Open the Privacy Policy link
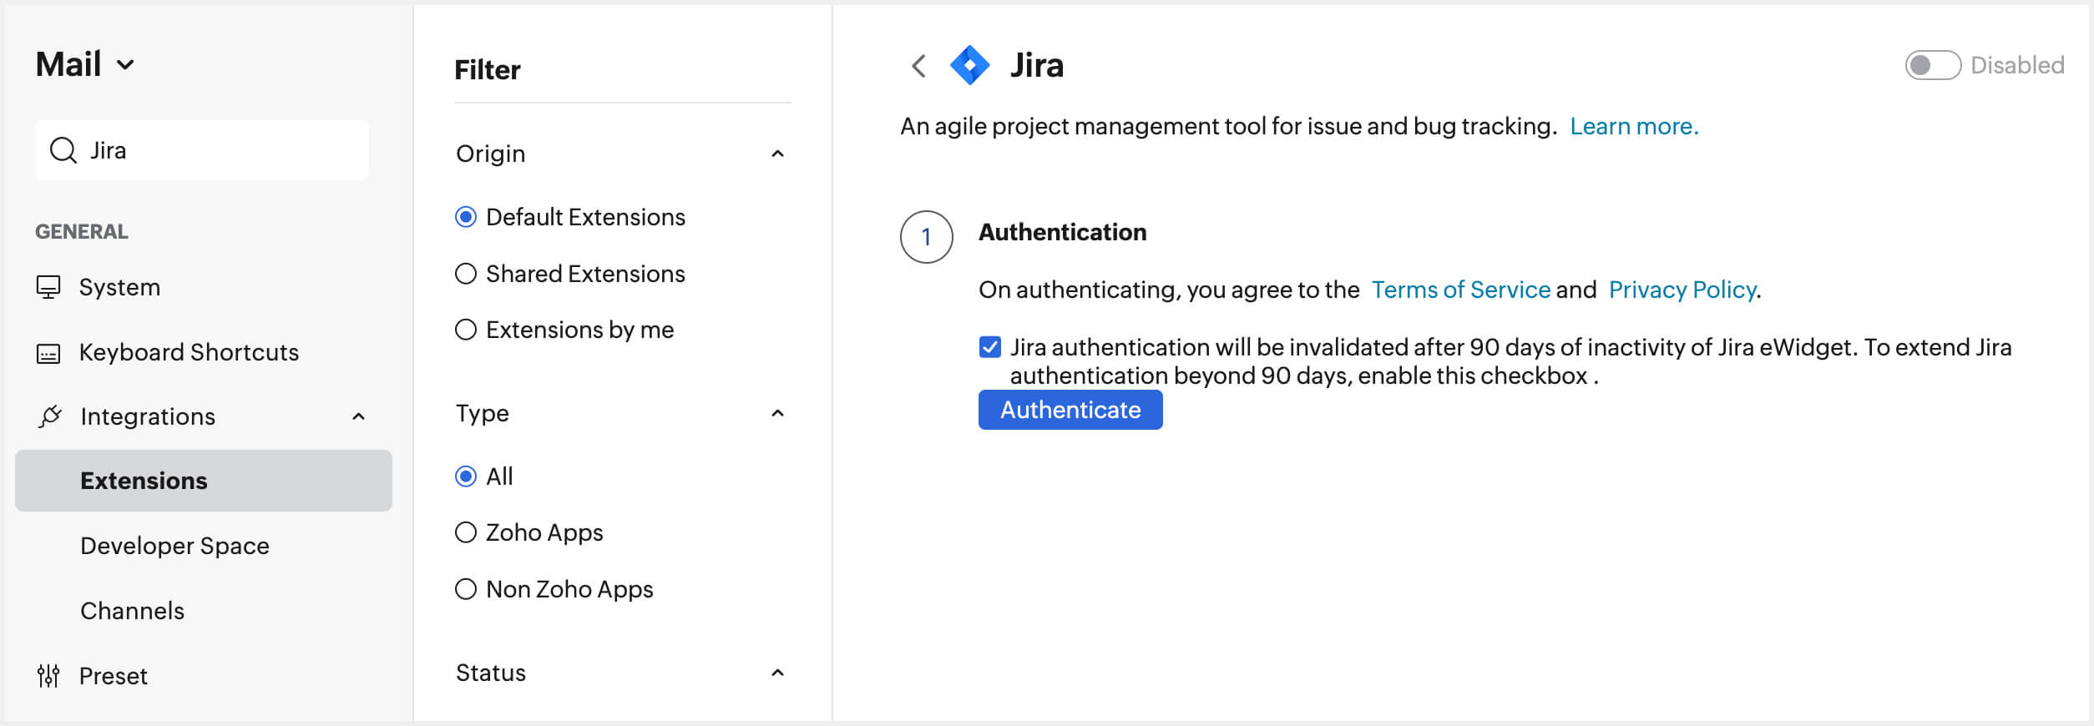2094x726 pixels. [x=1682, y=290]
